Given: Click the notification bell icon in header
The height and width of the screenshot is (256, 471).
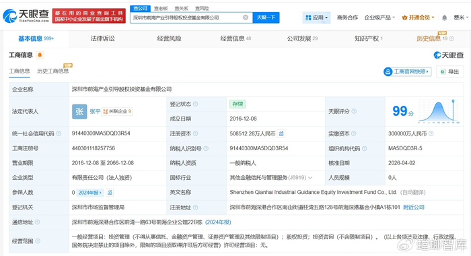Looking at the screenshot, I should [x=444, y=18].
